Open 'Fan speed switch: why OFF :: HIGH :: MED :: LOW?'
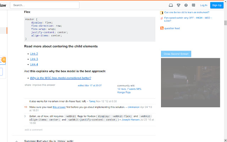 [188, 19]
